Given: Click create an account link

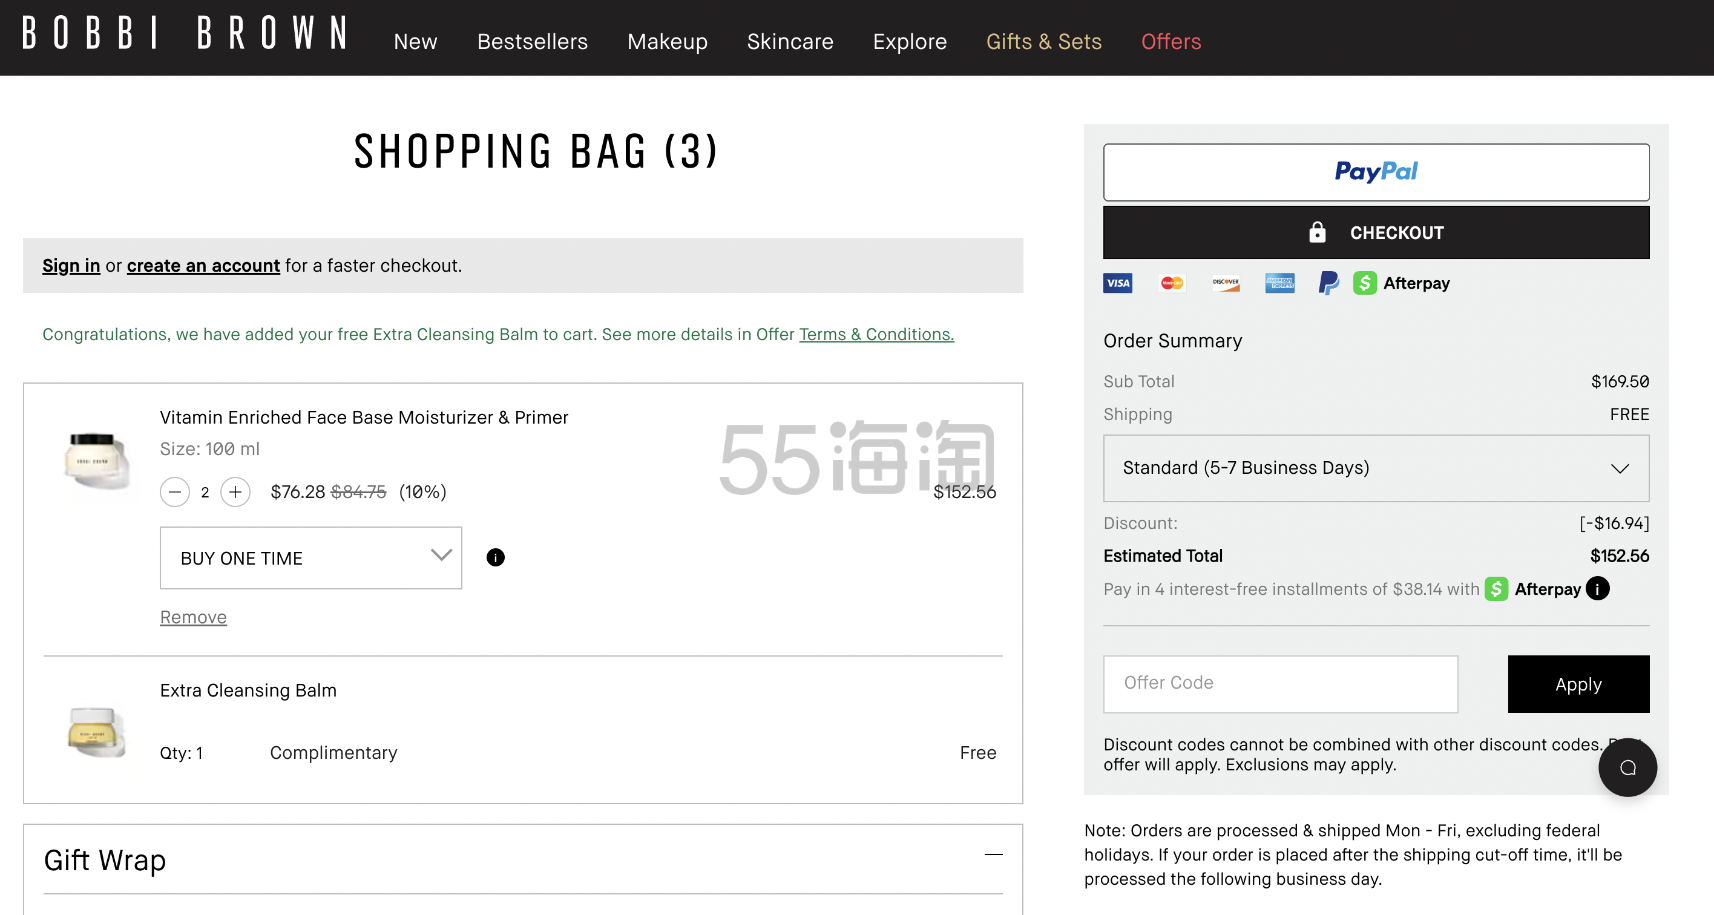Looking at the screenshot, I should (x=203, y=266).
